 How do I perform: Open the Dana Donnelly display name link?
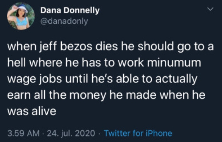(x=70, y=11)
